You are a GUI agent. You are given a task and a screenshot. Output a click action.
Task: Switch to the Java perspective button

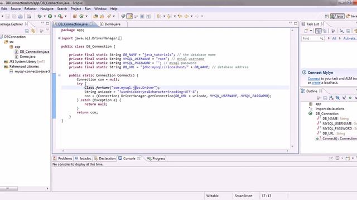point(337,16)
